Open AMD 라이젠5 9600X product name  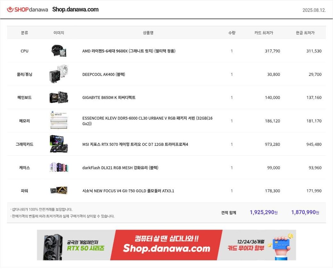pyautogui.click(x=129, y=51)
